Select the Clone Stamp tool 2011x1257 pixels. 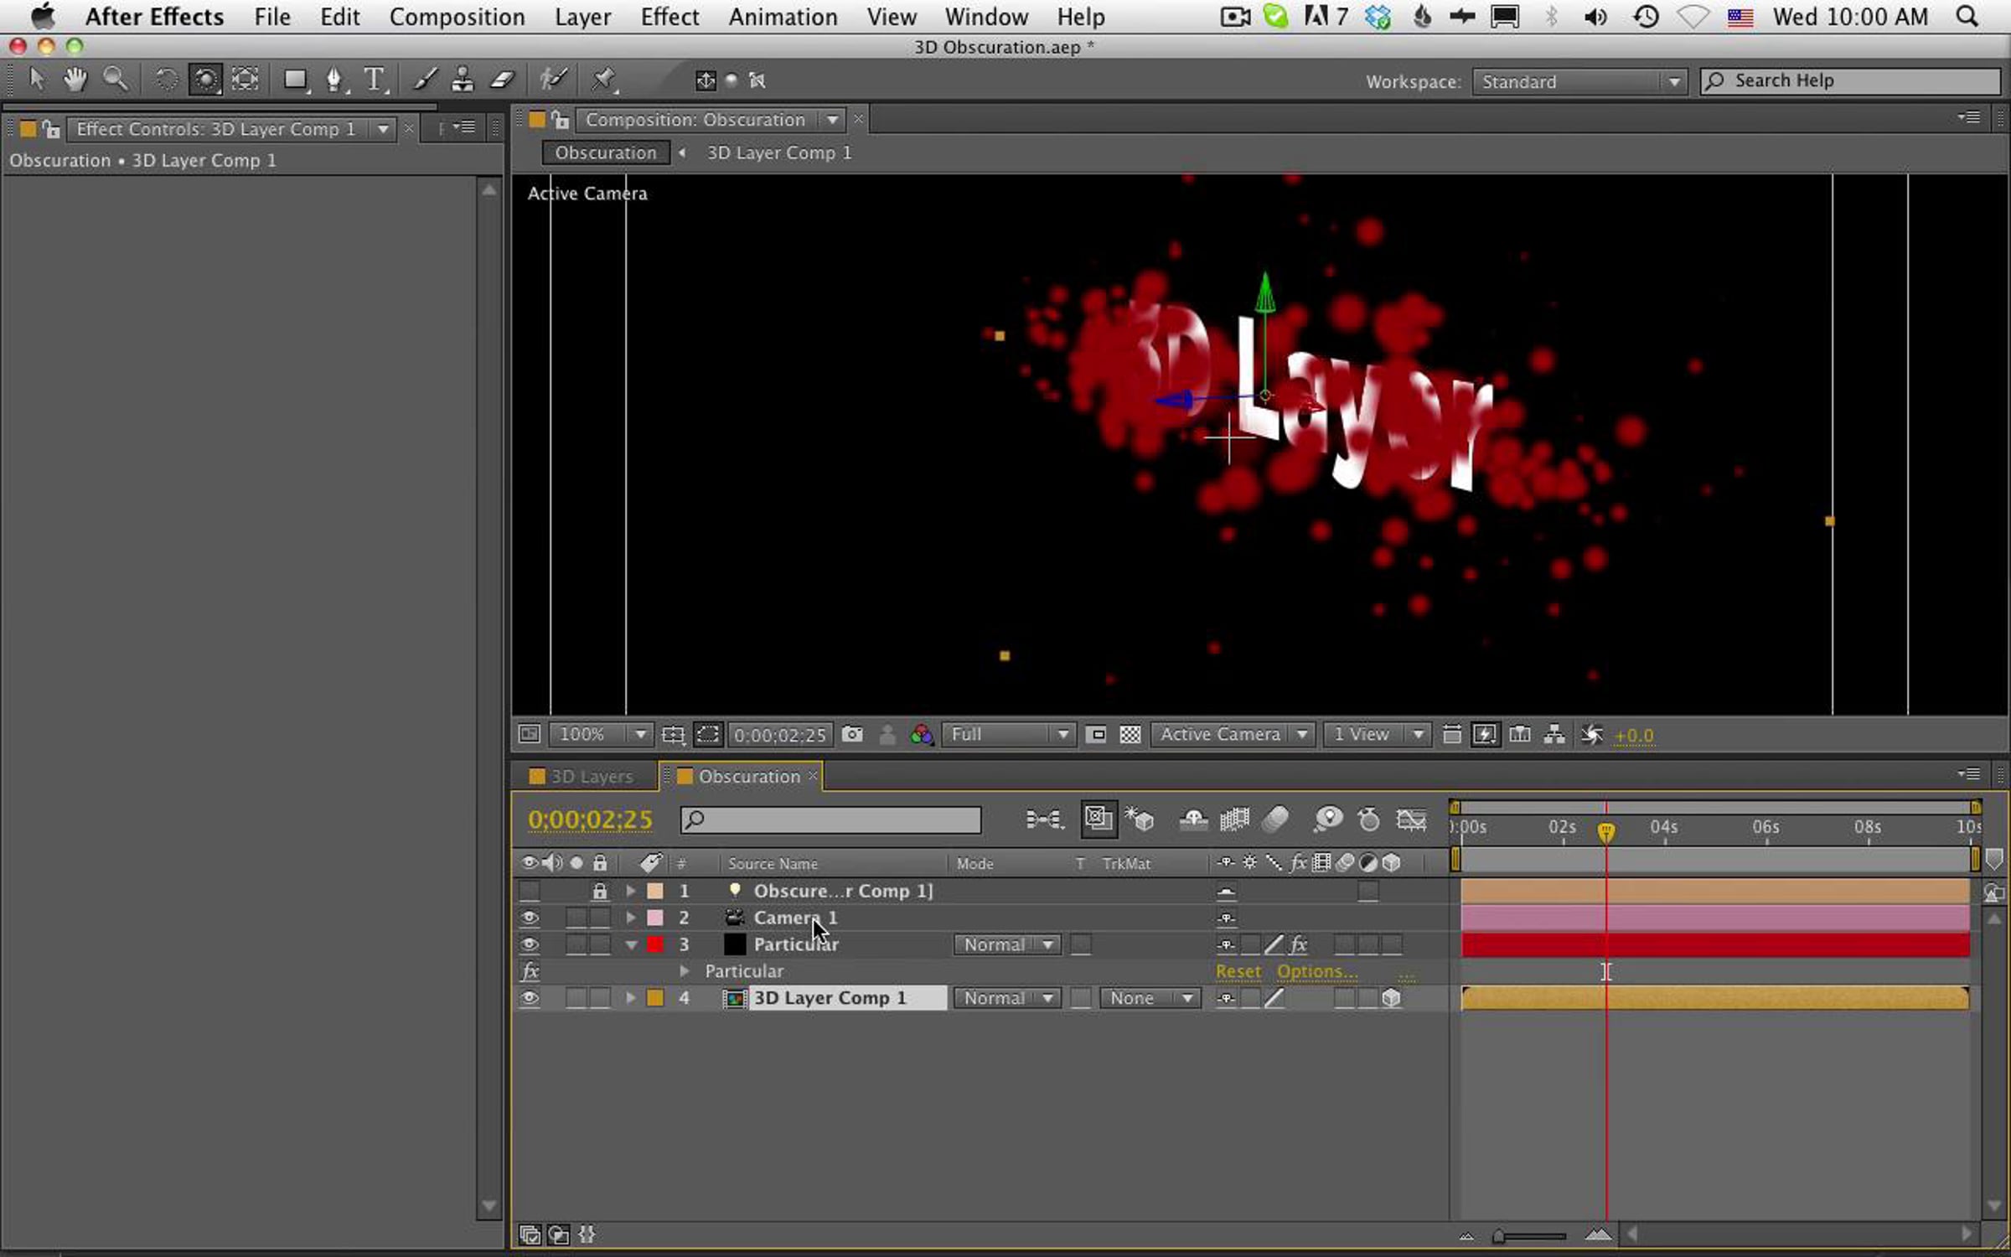point(463,80)
